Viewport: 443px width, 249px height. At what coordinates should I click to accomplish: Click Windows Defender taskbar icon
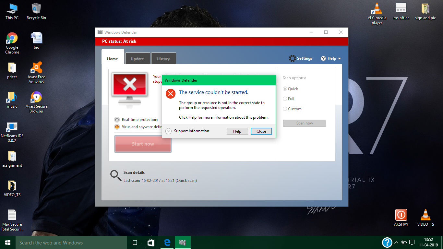183,243
